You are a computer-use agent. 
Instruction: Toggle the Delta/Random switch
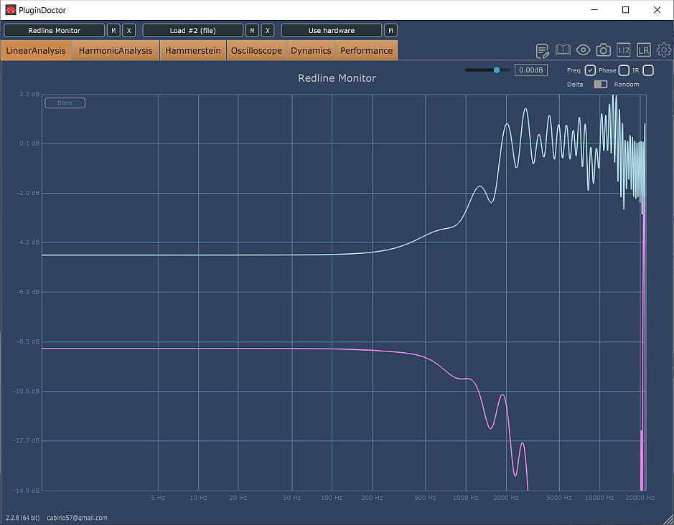601,84
